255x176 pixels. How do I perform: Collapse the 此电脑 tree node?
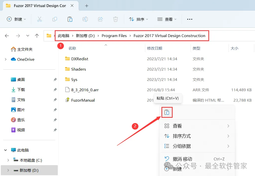(x=6, y=150)
